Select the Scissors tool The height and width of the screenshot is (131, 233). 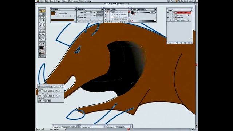43,40
